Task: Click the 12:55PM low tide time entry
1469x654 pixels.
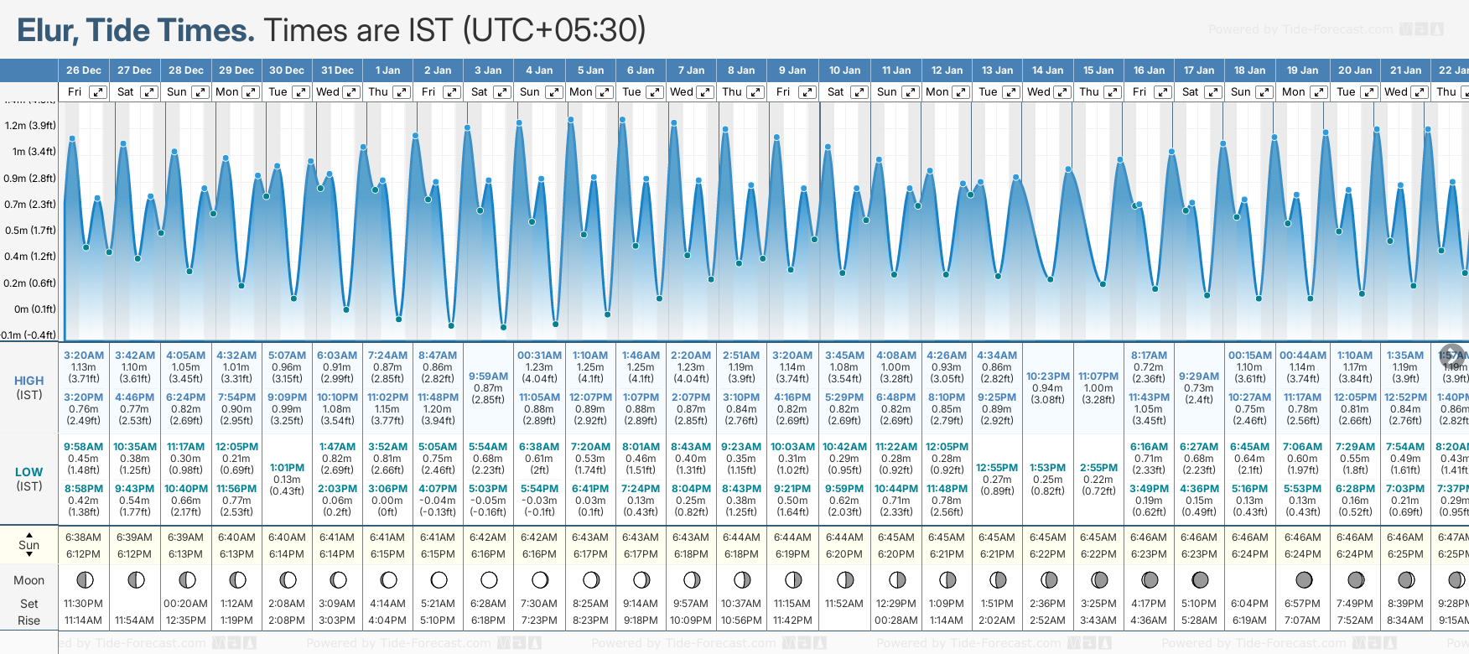Action: tap(997, 468)
